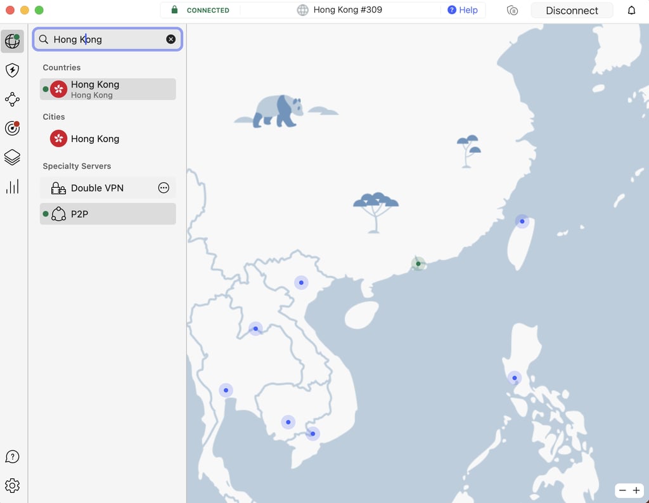Click the Countries section heading
Screen dimensions: 649x503
point(61,67)
